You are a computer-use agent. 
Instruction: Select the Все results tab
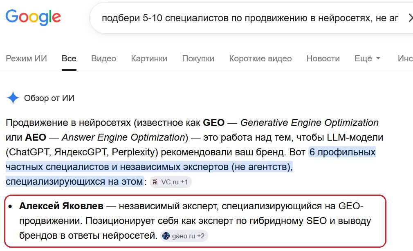(x=69, y=58)
